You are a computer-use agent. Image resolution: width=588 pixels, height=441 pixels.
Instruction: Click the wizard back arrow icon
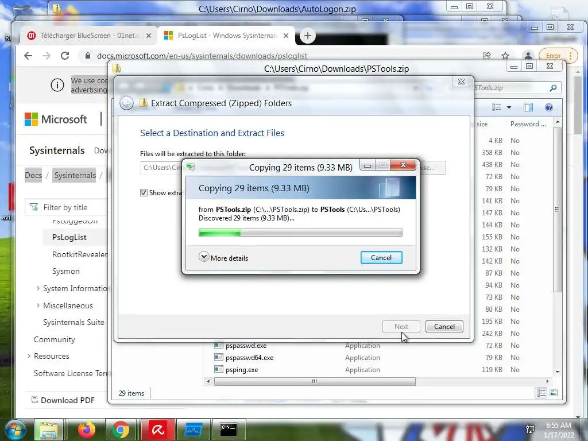click(x=126, y=103)
